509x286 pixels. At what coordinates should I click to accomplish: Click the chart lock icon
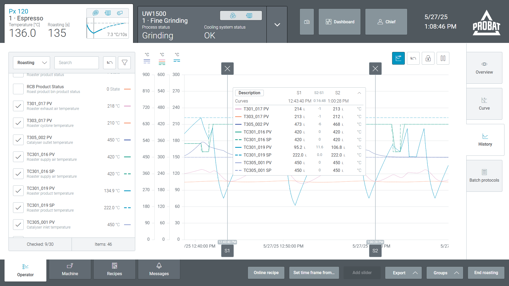coord(428,58)
